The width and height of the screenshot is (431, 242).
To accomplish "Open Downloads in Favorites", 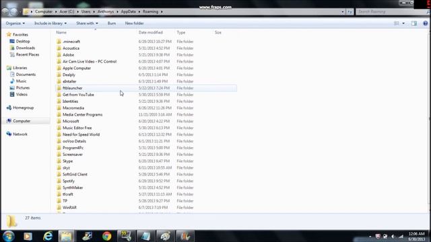I will click(x=26, y=48).
